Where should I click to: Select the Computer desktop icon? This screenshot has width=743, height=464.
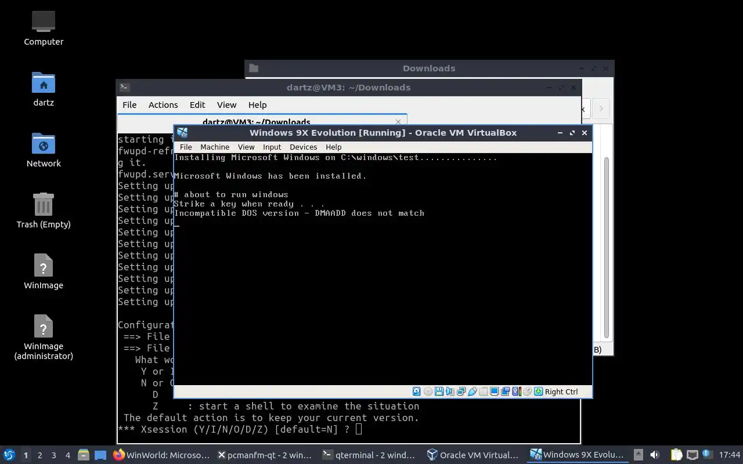pos(44,28)
